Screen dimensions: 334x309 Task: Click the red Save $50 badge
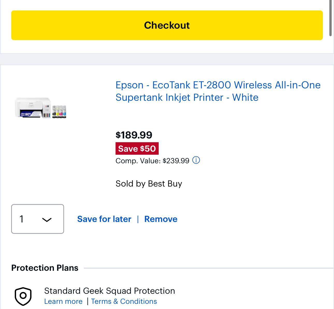(x=137, y=149)
